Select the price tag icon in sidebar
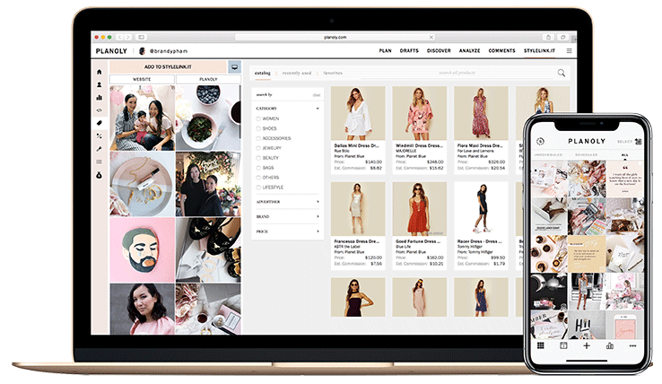The image size is (662, 384). pyautogui.click(x=100, y=123)
